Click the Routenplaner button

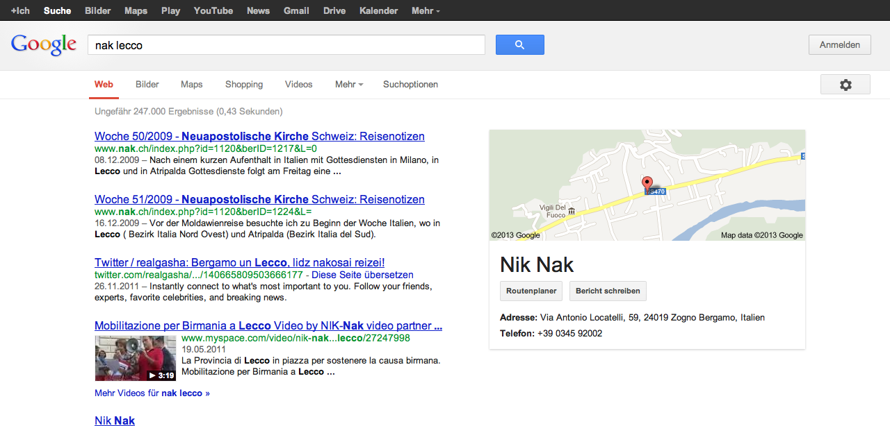coord(531,291)
